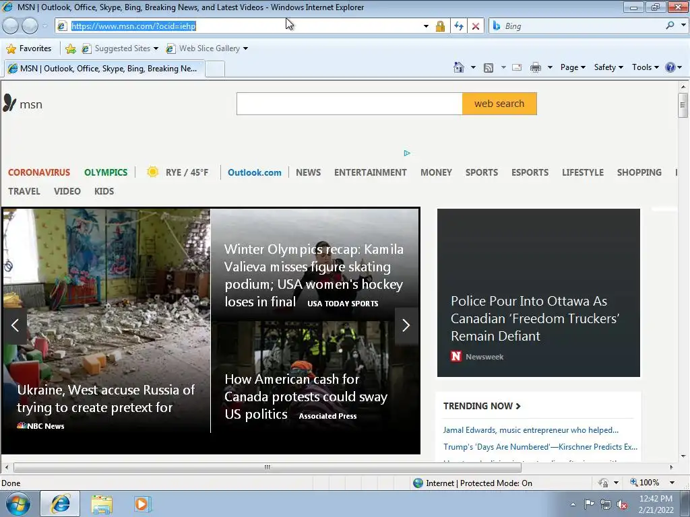This screenshot has width=690, height=517.
Task: Click the Refresh page icon
Action: [x=458, y=26]
